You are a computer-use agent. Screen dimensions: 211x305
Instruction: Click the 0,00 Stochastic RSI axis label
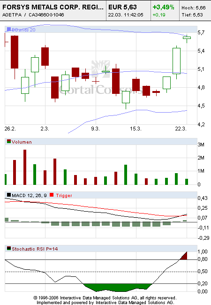203,291
